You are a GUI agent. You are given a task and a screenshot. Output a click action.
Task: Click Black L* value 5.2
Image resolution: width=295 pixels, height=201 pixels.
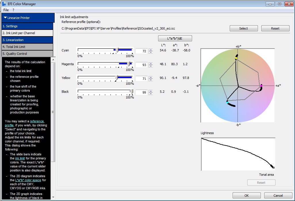click(162, 92)
